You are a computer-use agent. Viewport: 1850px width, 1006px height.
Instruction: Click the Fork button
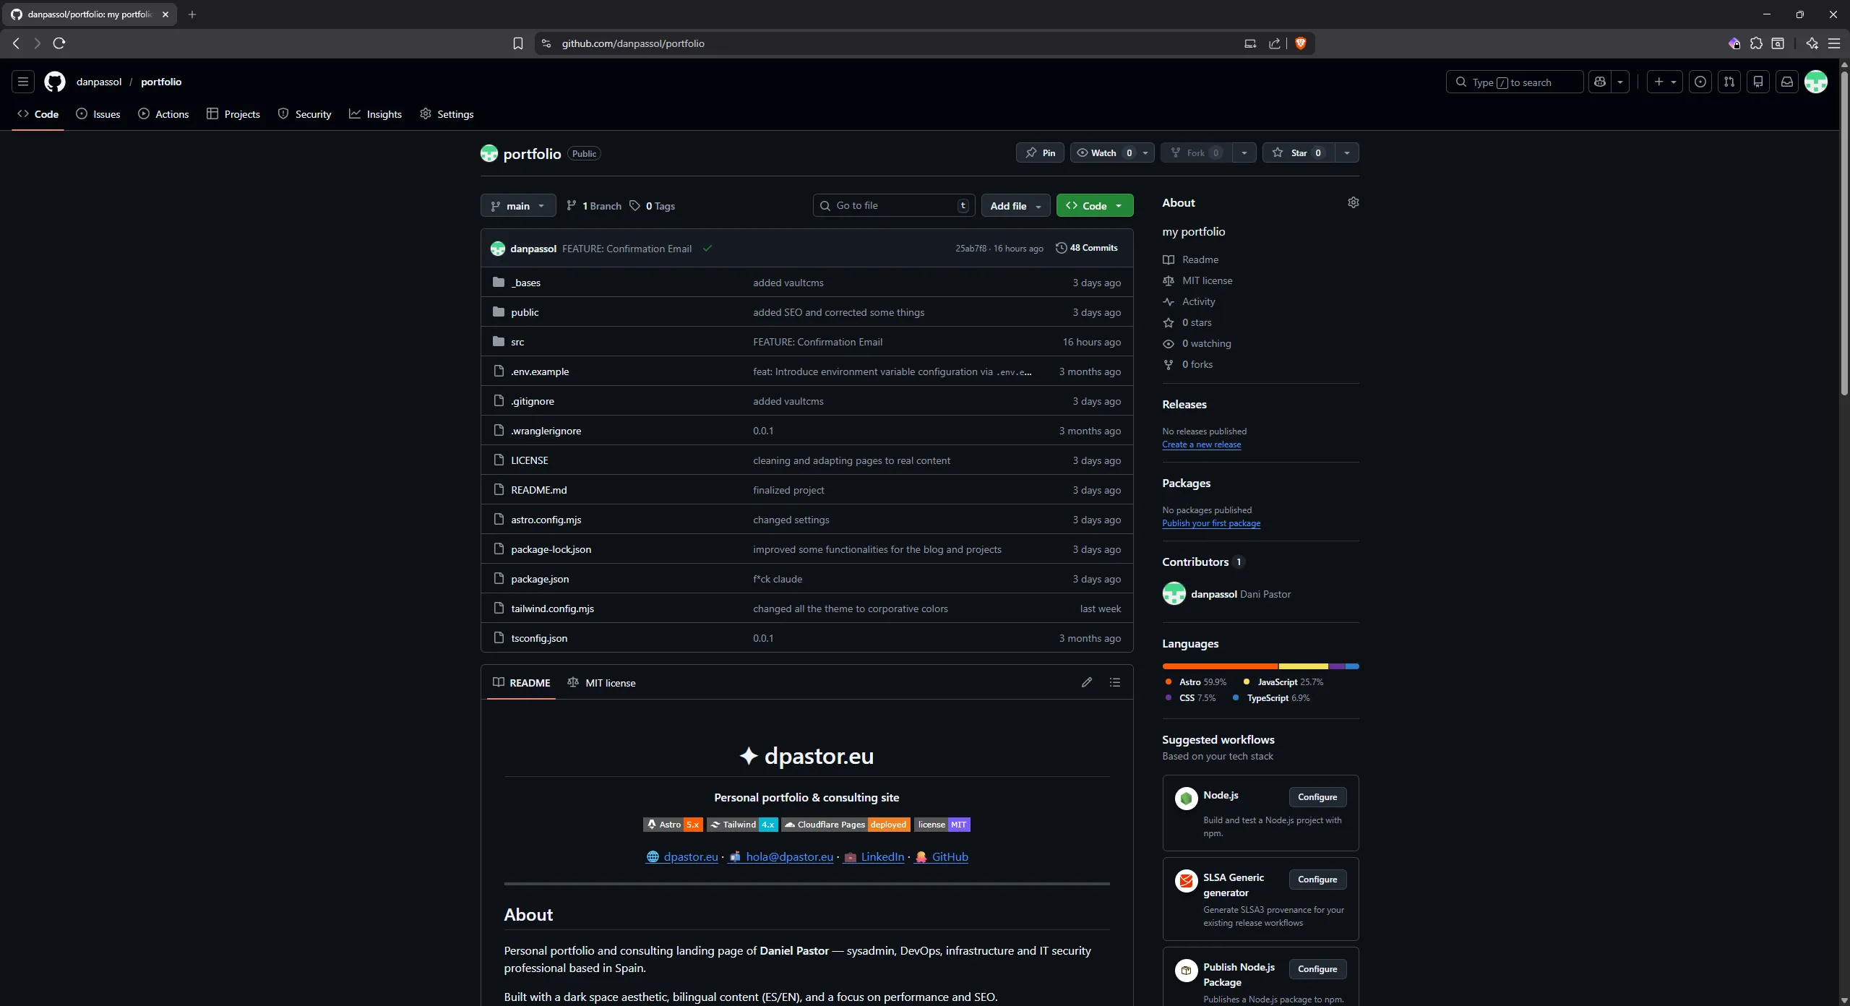click(1196, 152)
